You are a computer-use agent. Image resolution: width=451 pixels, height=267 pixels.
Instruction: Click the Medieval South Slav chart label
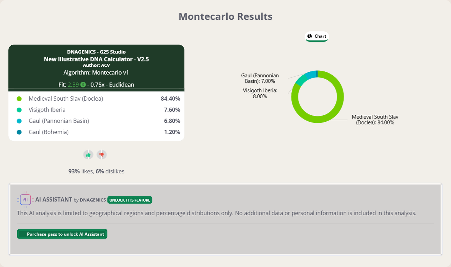click(x=375, y=120)
